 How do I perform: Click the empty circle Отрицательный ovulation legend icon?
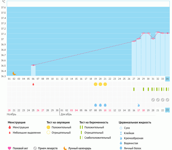pos(48,133)
